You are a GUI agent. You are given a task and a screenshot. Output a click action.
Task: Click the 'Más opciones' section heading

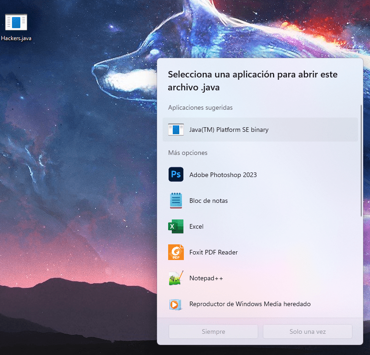pyautogui.click(x=188, y=153)
